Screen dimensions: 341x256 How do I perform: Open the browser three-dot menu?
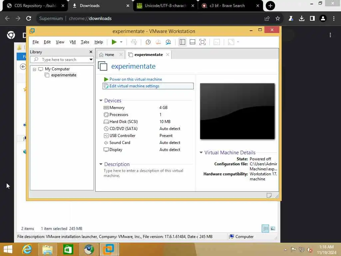334,19
